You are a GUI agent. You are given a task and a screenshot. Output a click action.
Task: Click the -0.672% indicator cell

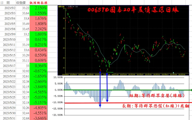click(38, 71)
